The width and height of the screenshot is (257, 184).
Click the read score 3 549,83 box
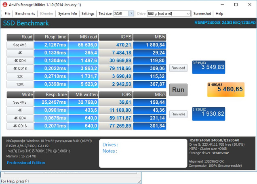click(209, 67)
